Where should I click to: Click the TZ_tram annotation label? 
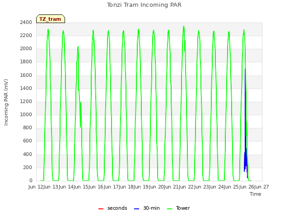pyautogui.click(x=51, y=19)
